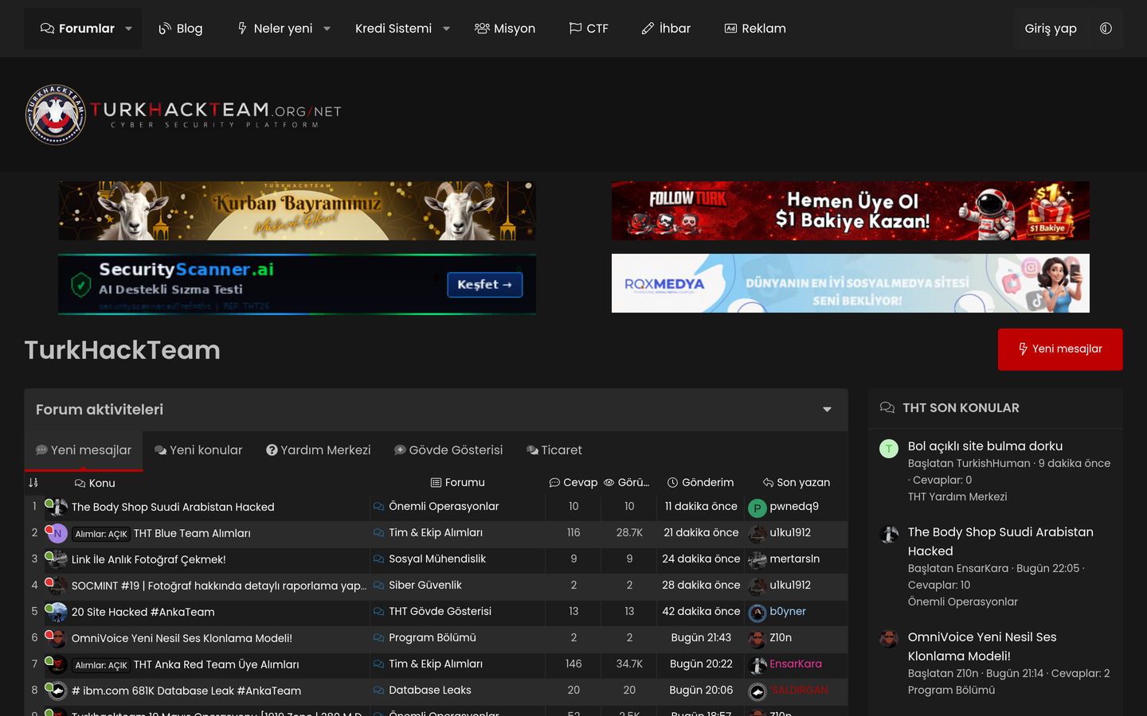
Task: Switch to the Yardım Merkezi tab
Action: (x=319, y=450)
